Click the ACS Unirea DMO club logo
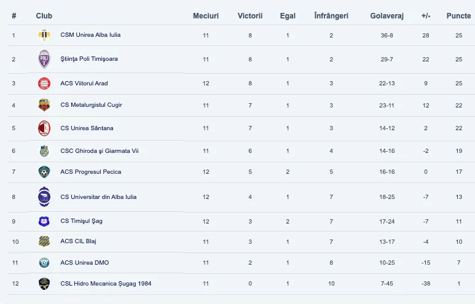 pyautogui.click(x=44, y=263)
